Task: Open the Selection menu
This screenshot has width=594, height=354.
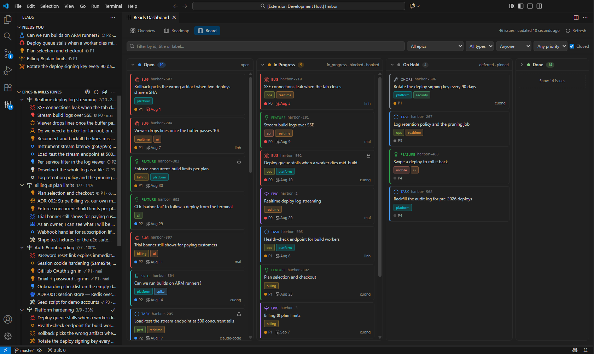Action: coord(49,6)
